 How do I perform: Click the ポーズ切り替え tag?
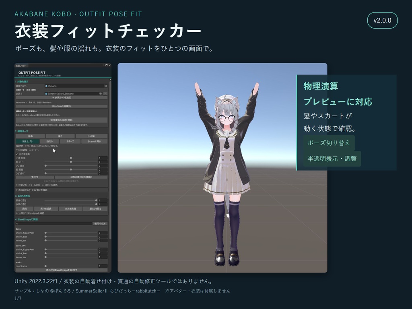[329, 143]
